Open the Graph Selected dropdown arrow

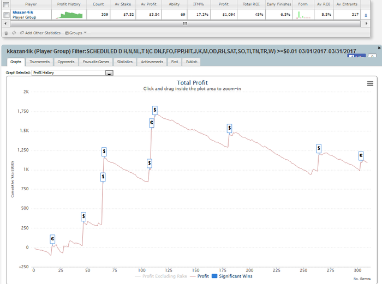click(x=109, y=72)
